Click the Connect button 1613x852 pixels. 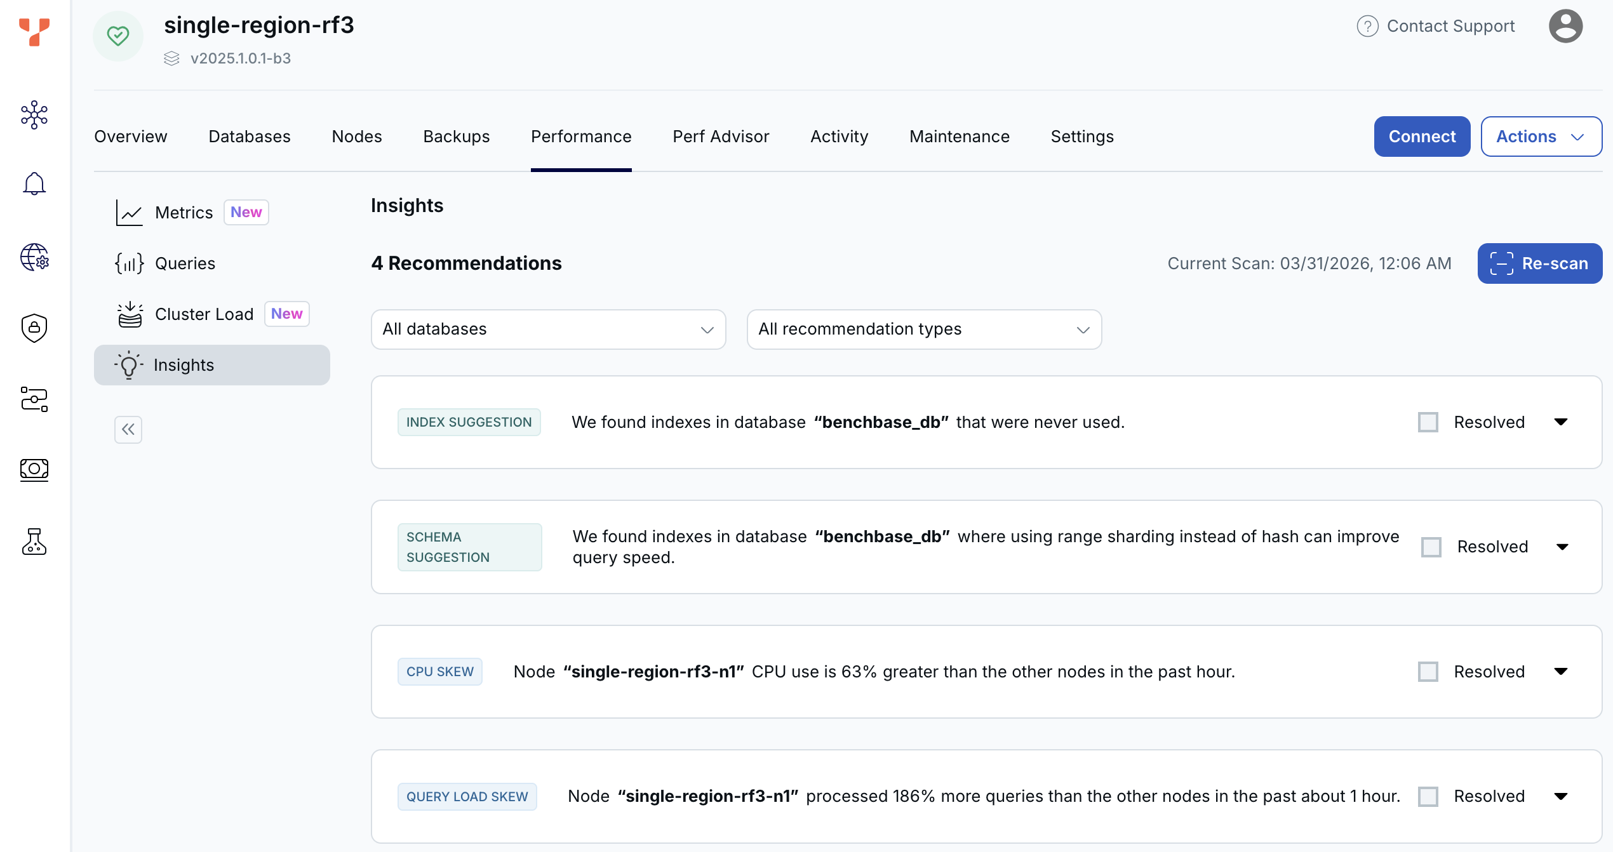(1421, 136)
